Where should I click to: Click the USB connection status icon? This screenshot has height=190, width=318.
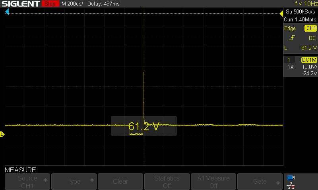point(291,178)
